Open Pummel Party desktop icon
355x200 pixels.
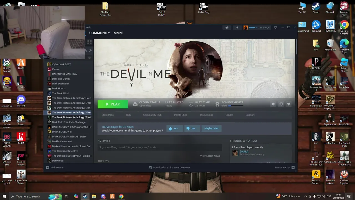[344, 9]
